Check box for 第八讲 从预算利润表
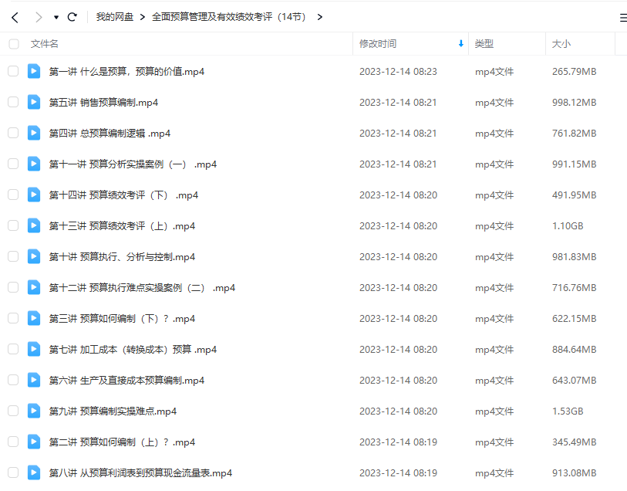627x491 pixels. pos(13,472)
